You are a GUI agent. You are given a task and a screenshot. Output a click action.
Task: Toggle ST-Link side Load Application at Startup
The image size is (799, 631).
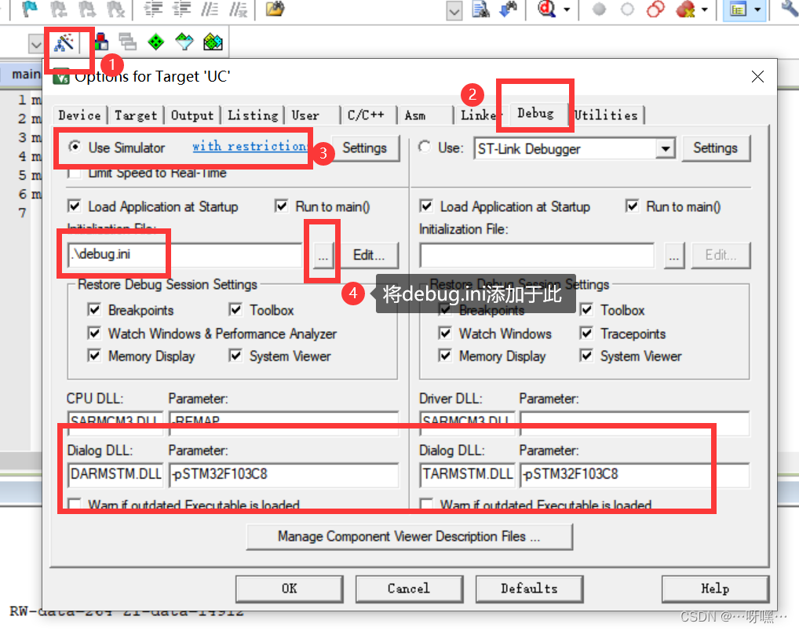(x=426, y=206)
